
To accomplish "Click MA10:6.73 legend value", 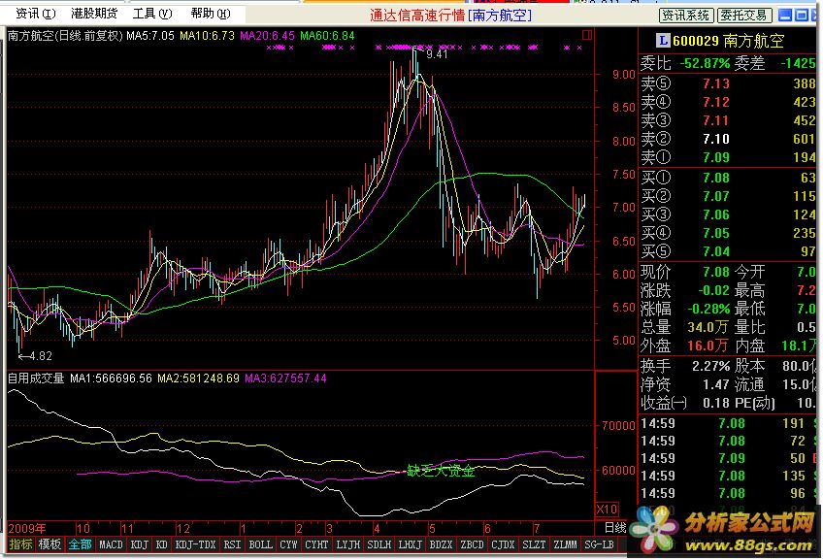I will (207, 36).
